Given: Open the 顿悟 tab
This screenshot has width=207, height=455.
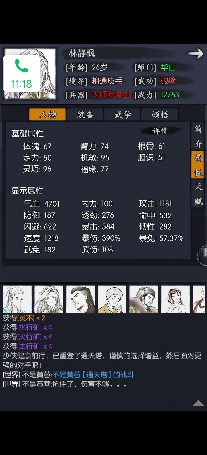Looking at the screenshot, I should coord(160,115).
